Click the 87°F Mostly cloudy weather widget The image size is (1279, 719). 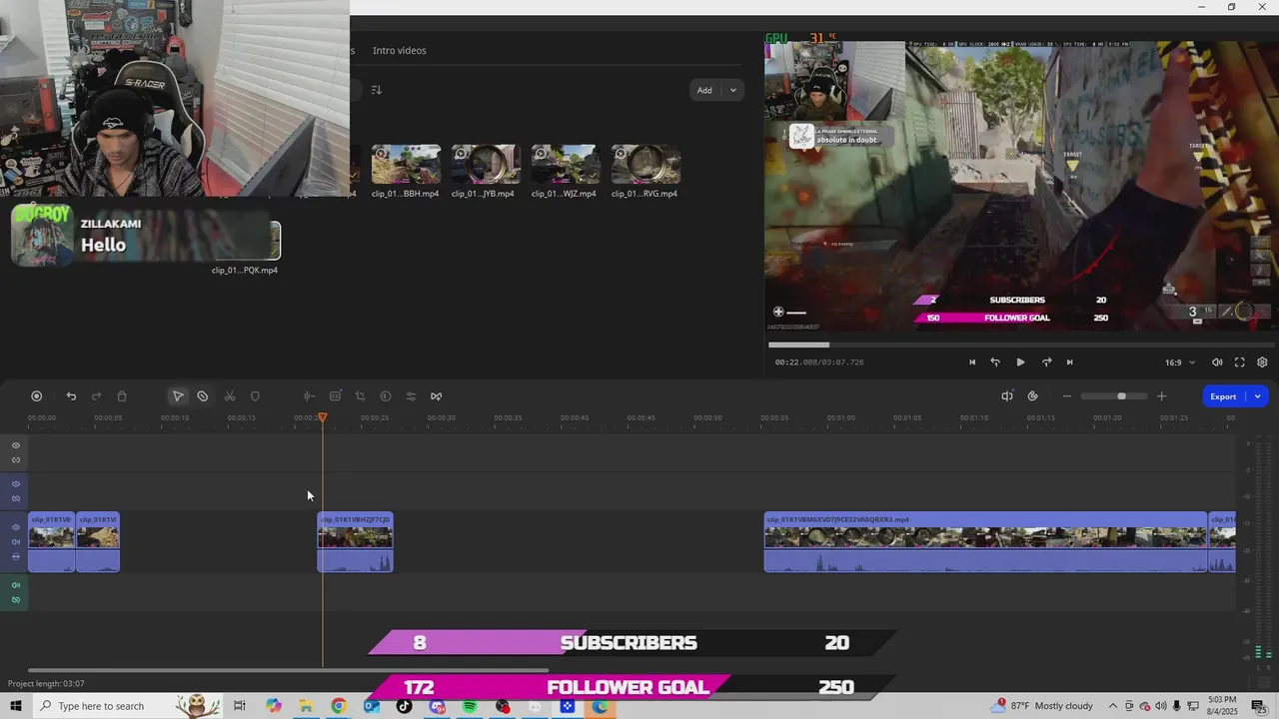pos(1043,706)
